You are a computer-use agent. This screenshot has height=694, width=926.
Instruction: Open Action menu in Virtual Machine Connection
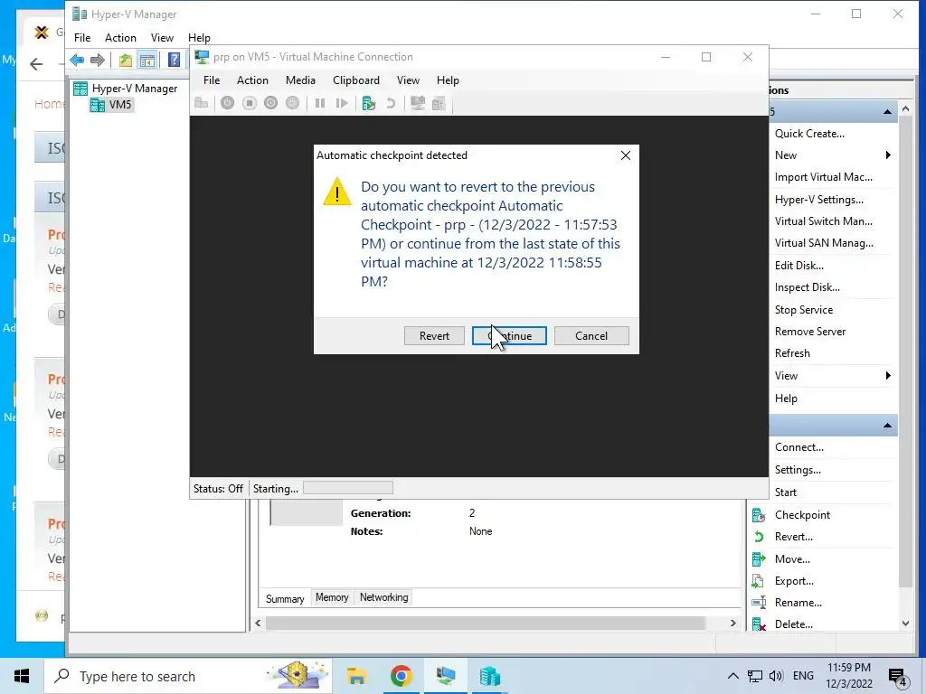252,80
